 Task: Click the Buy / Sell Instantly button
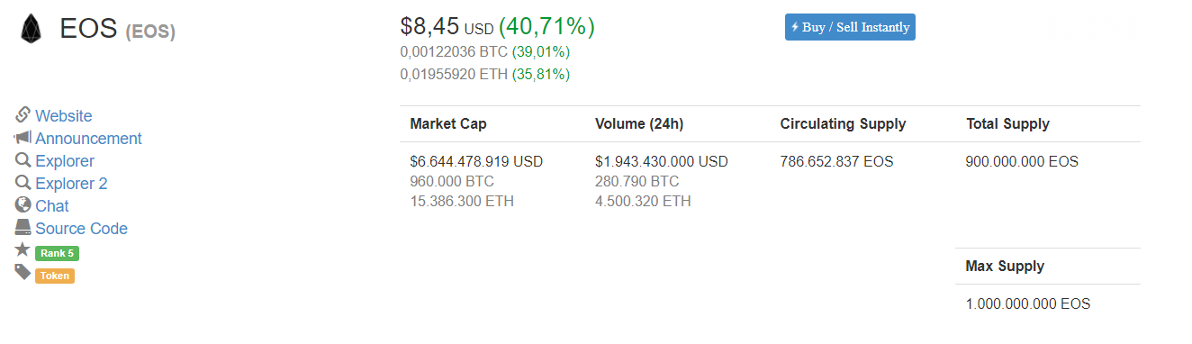(850, 27)
